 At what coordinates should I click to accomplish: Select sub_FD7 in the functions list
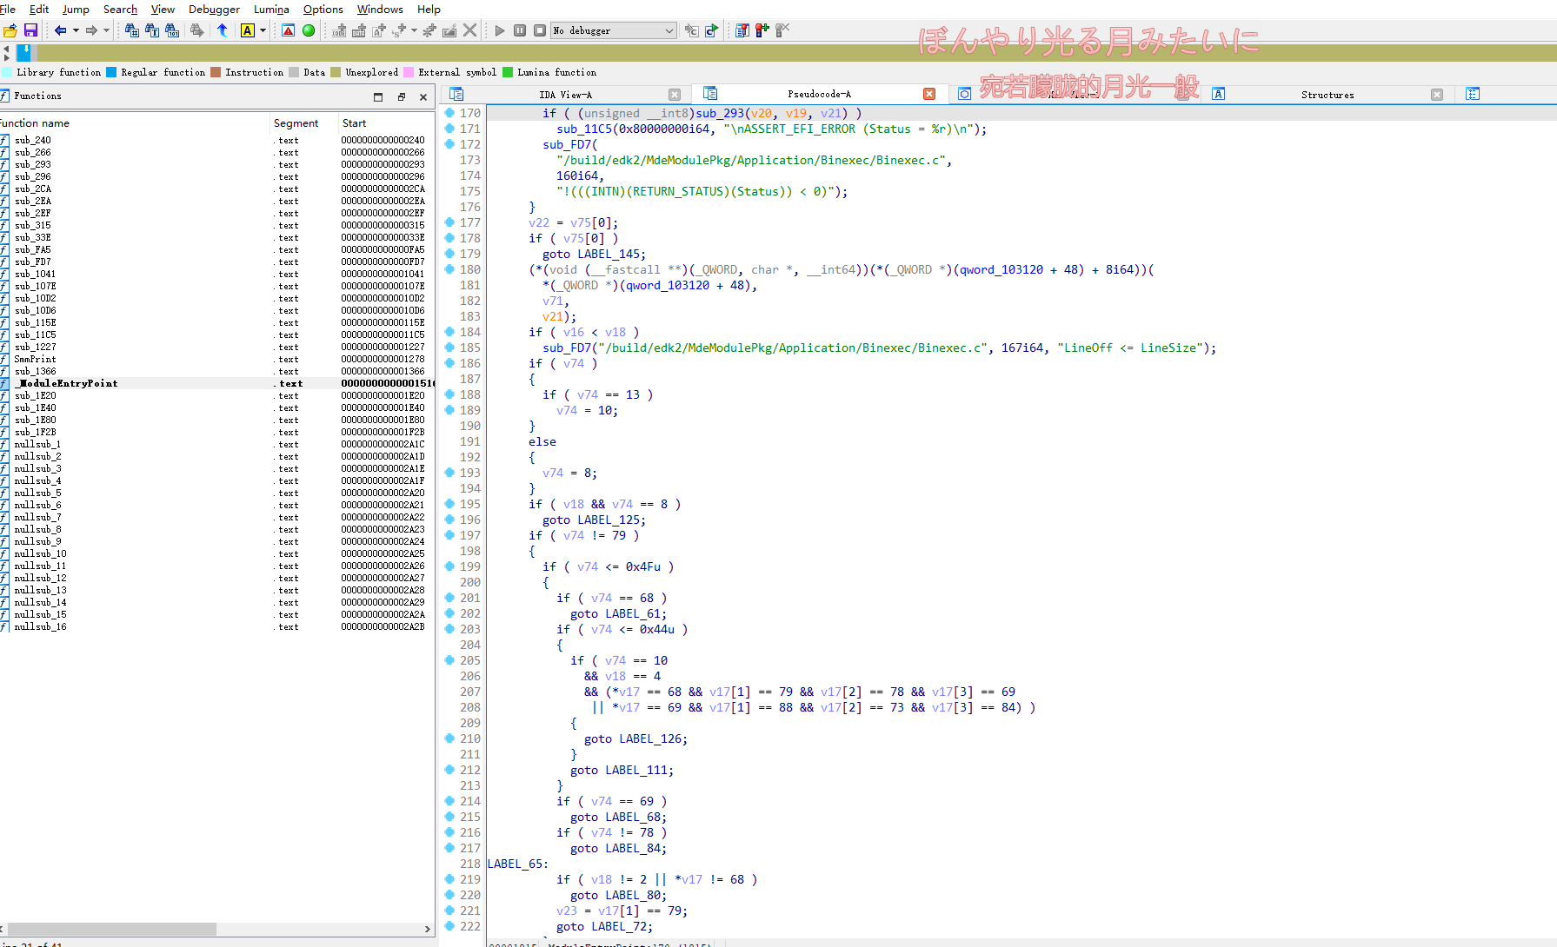pos(217,262)
